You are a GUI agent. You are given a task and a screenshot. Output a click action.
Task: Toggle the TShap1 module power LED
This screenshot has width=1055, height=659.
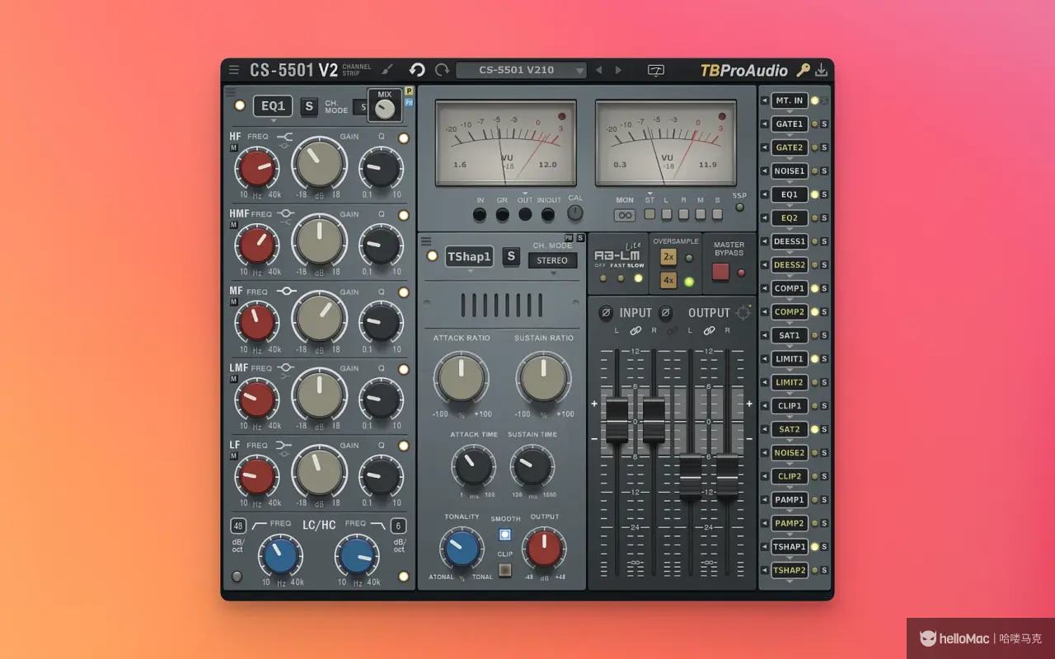(432, 256)
